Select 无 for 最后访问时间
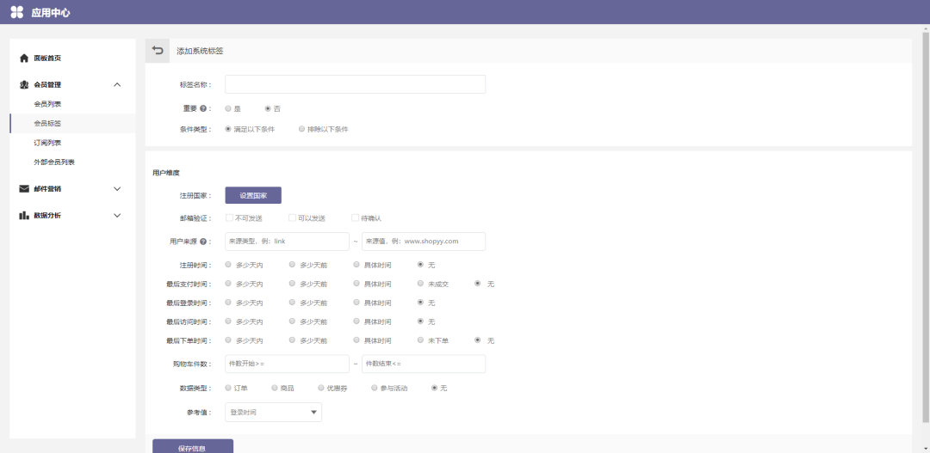Image resolution: width=930 pixels, height=453 pixels. [420, 321]
